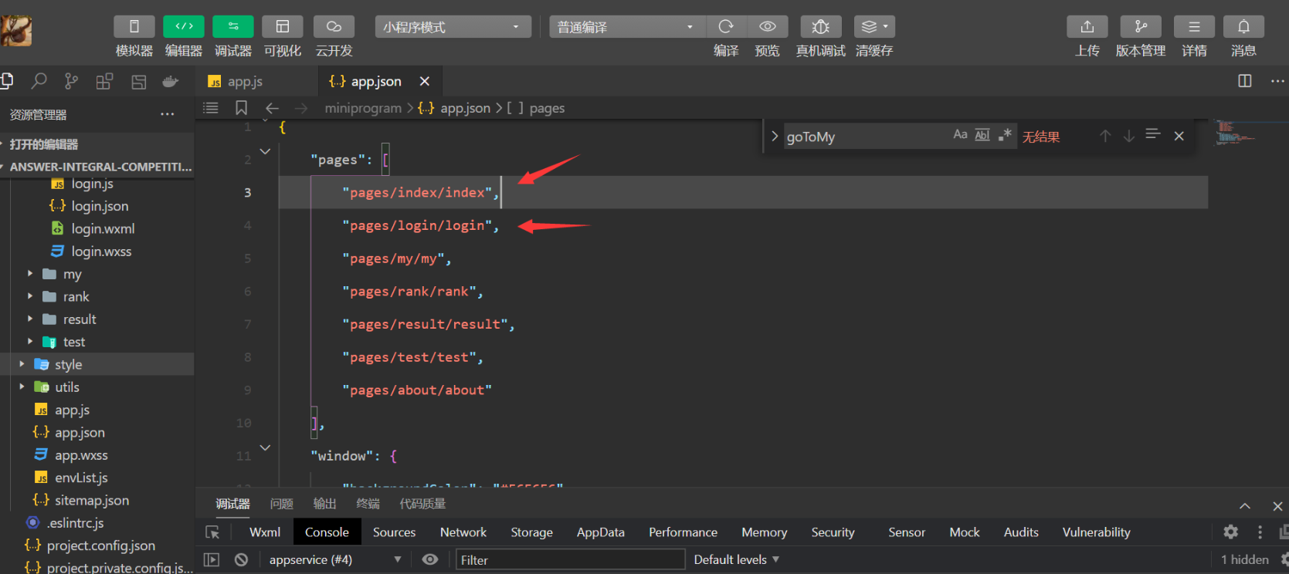Open the Wxml devtools tab
This screenshot has width=1289, height=574.
coord(265,532)
